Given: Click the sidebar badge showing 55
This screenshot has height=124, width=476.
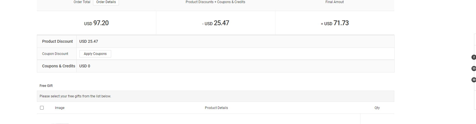Looking at the screenshot, I should point(474,69).
